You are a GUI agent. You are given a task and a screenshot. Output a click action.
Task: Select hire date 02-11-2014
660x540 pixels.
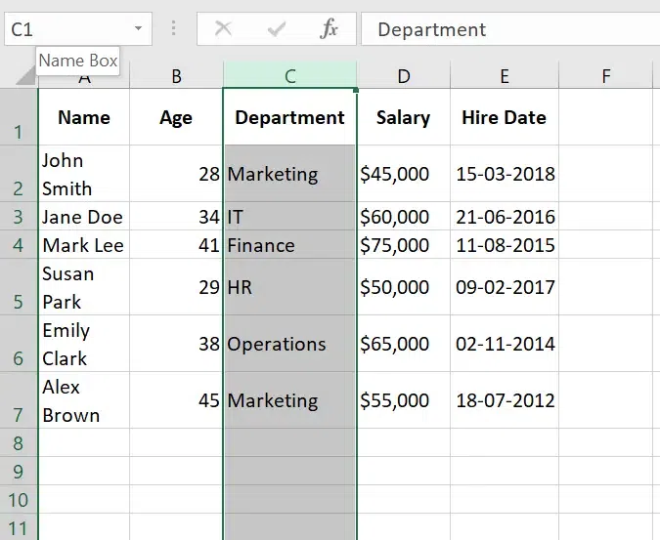click(x=505, y=344)
